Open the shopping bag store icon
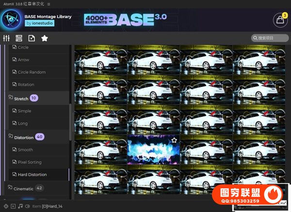The width and height of the screenshot is (291, 212). coord(279,20)
